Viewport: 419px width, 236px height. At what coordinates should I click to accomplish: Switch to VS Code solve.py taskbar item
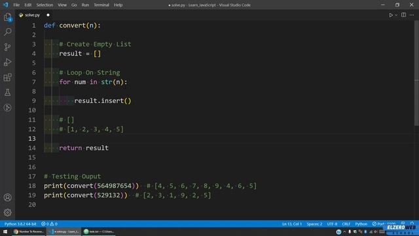[x=64, y=231]
